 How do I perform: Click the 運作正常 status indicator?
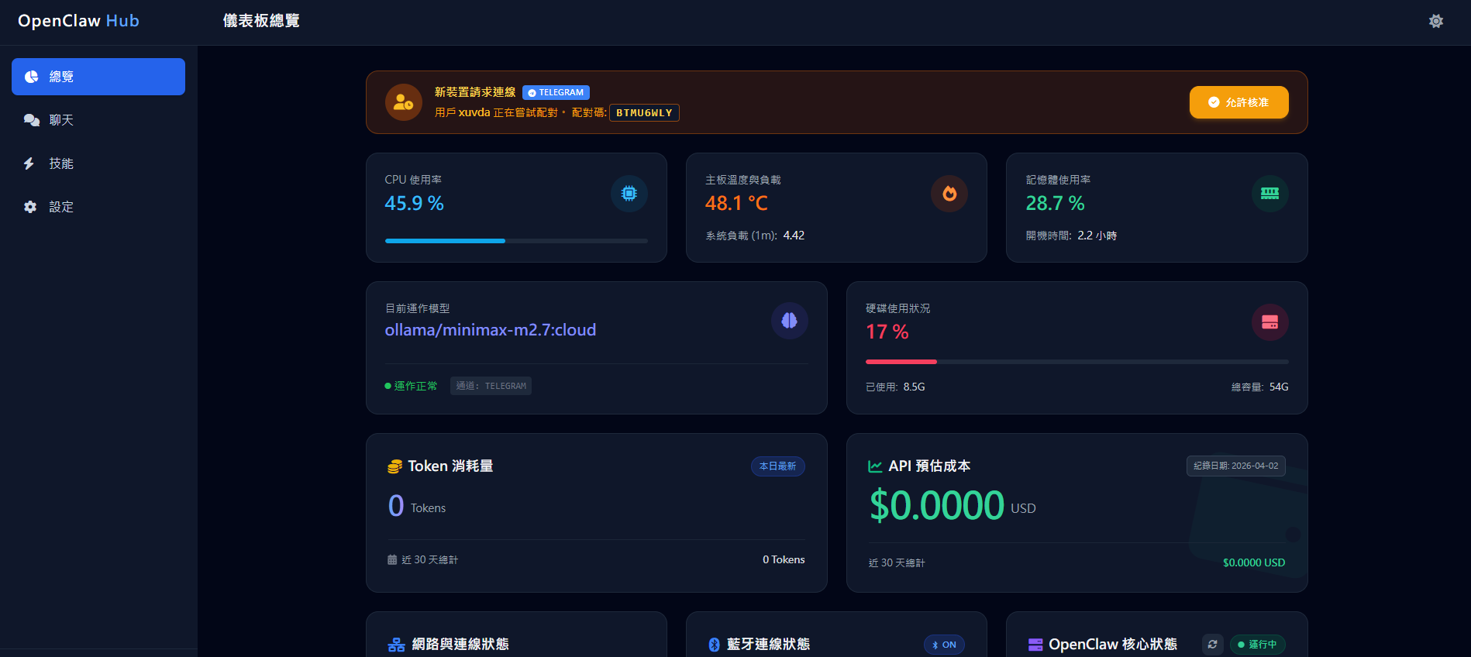pyautogui.click(x=411, y=386)
